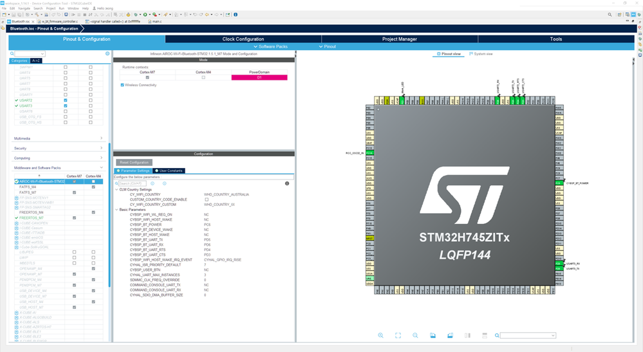The height and width of the screenshot is (352, 643).
Task: Click the info icon in Configuration panel
Action: pos(287,183)
